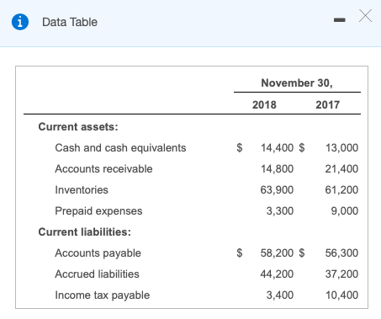Select the 44,200 accrued liabilities value
Image resolution: width=381 pixels, height=319 pixels.
[277, 274]
